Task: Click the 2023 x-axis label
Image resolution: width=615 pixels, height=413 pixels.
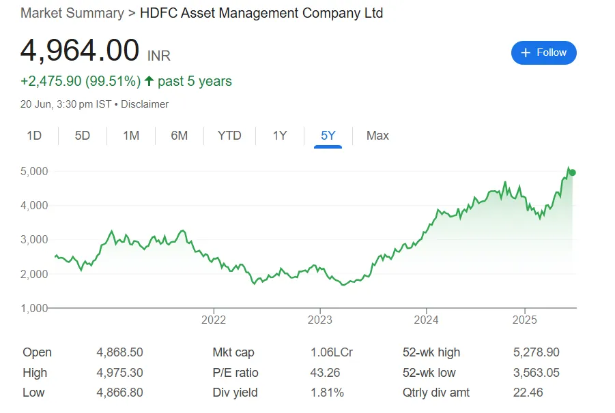Action: tap(319, 320)
